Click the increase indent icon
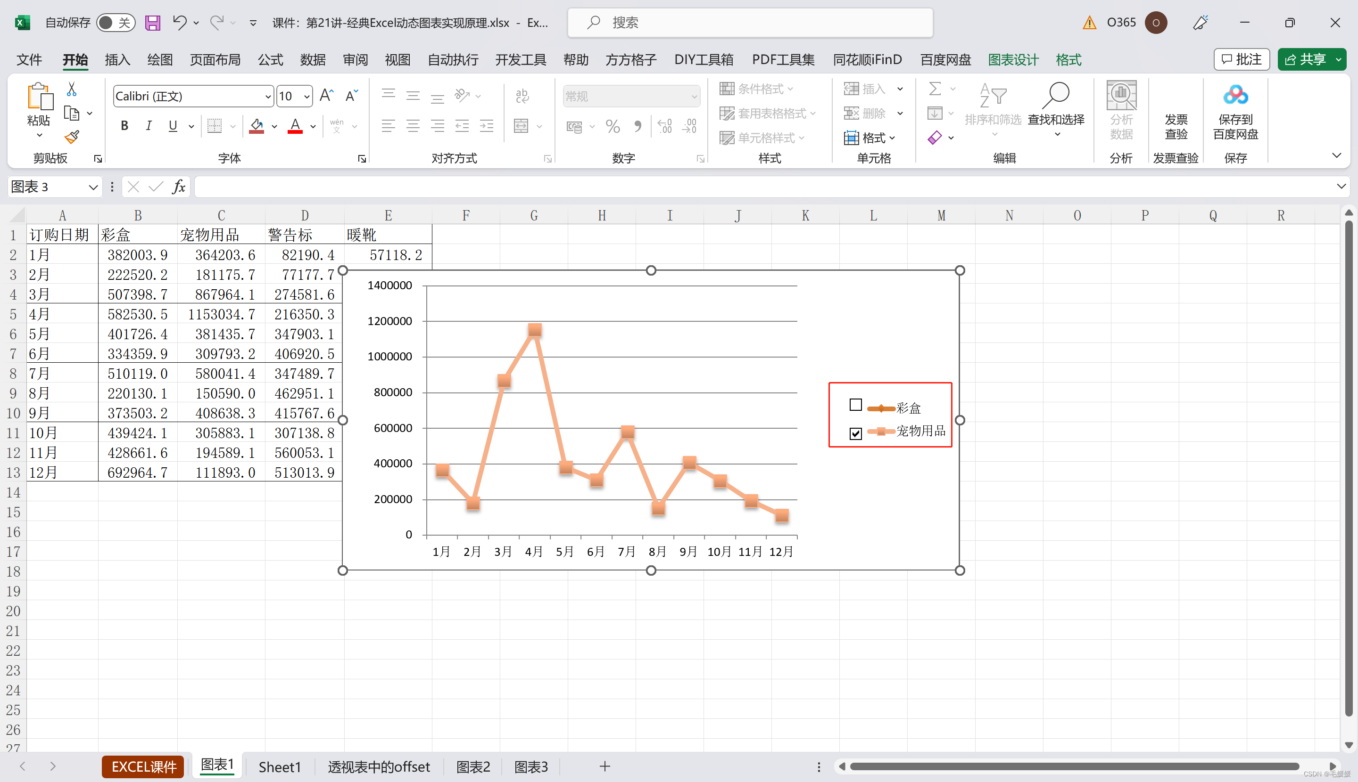Screen dimensions: 1358x782 coord(487,126)
